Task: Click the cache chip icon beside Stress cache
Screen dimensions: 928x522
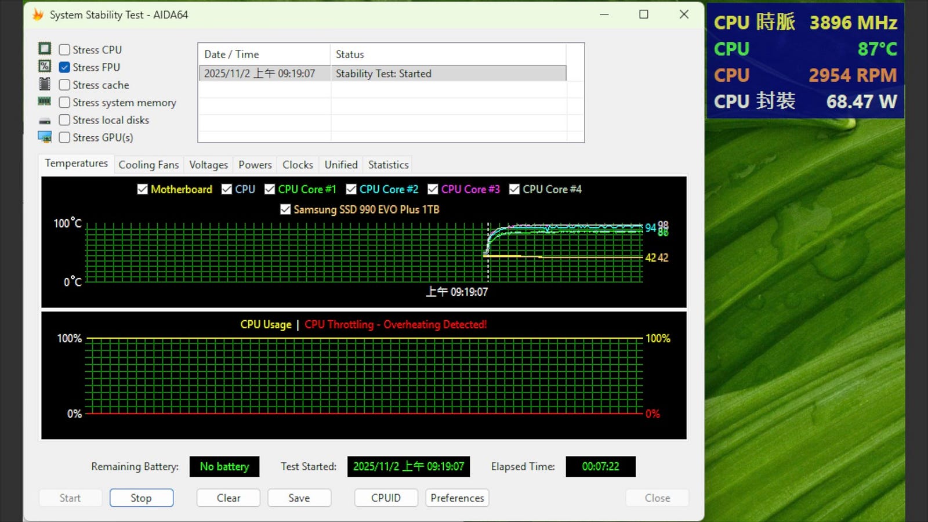Action: 45,84
